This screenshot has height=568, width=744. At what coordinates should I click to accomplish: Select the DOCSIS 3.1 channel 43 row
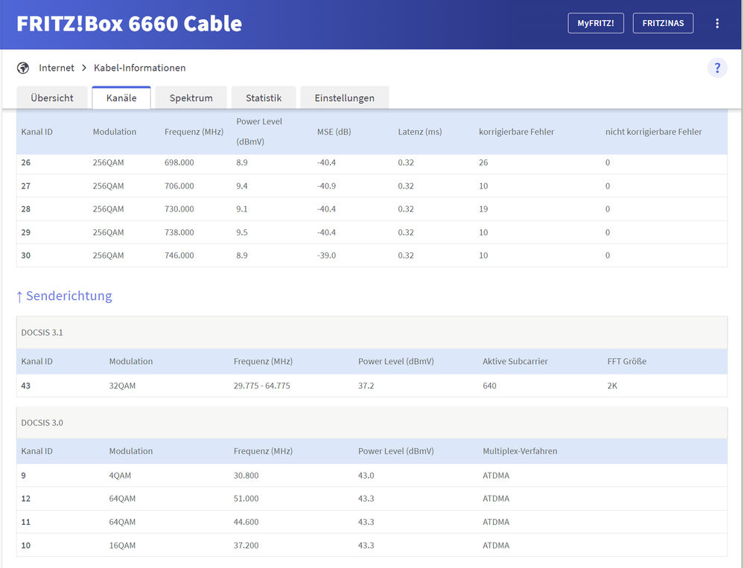click(372, 386)
